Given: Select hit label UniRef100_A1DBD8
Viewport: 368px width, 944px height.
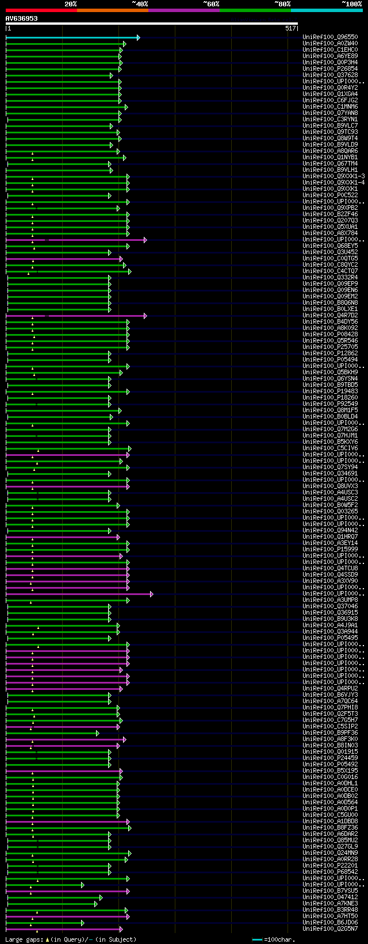Looking at the screenshot, I should coord(330,822).
